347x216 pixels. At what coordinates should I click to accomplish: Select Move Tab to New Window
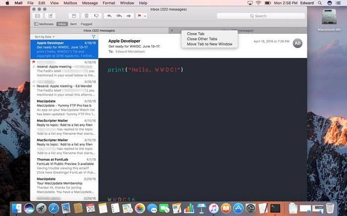(x=209, y=44)
